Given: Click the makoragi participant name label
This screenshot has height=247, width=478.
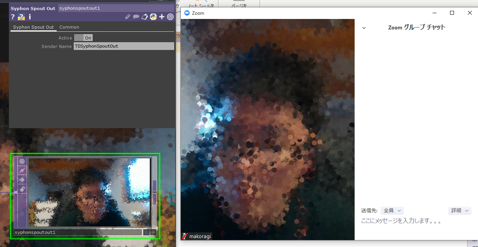Looking at the screenshot, I should click(200, 236).
